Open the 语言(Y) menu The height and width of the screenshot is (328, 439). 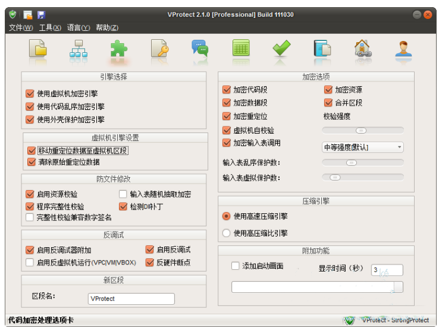pyautogui.click(x=79, y=28)
